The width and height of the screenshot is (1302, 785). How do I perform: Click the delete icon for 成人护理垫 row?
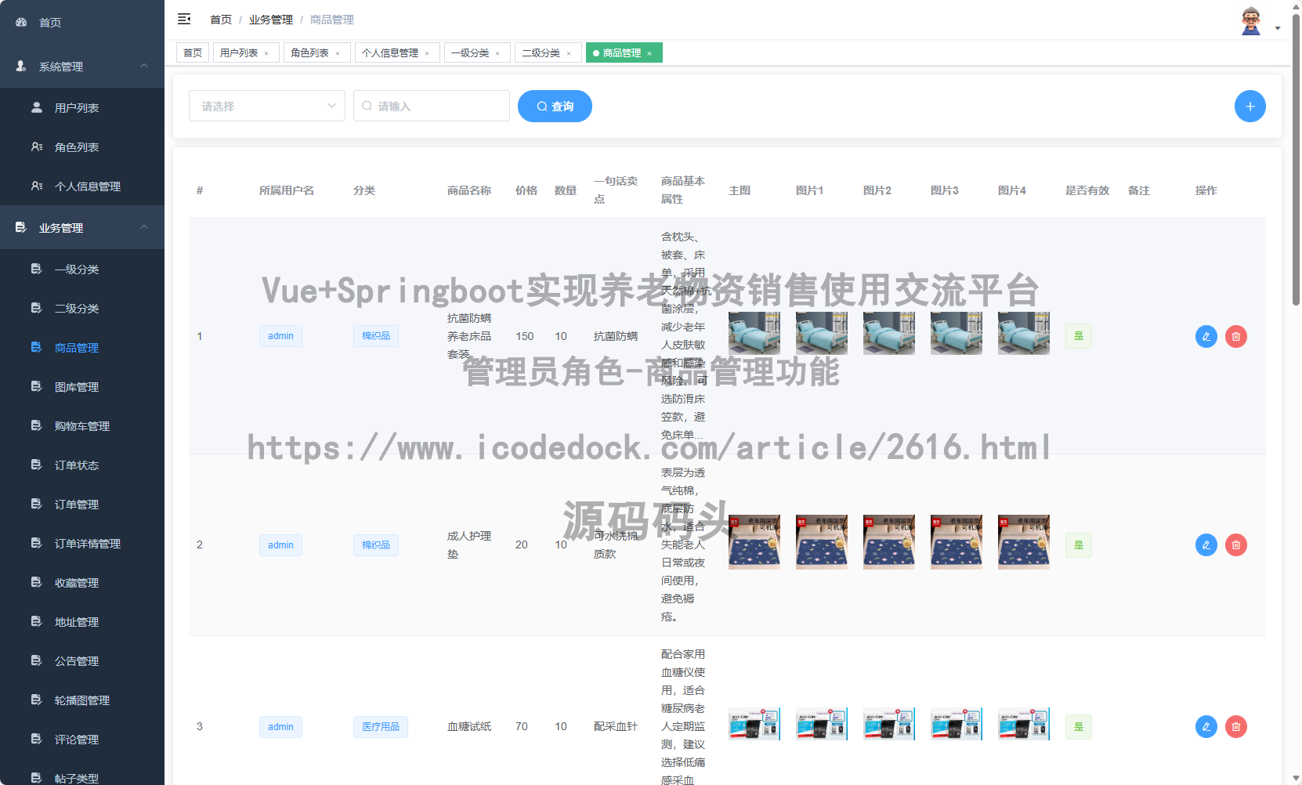pos(1236,544)
